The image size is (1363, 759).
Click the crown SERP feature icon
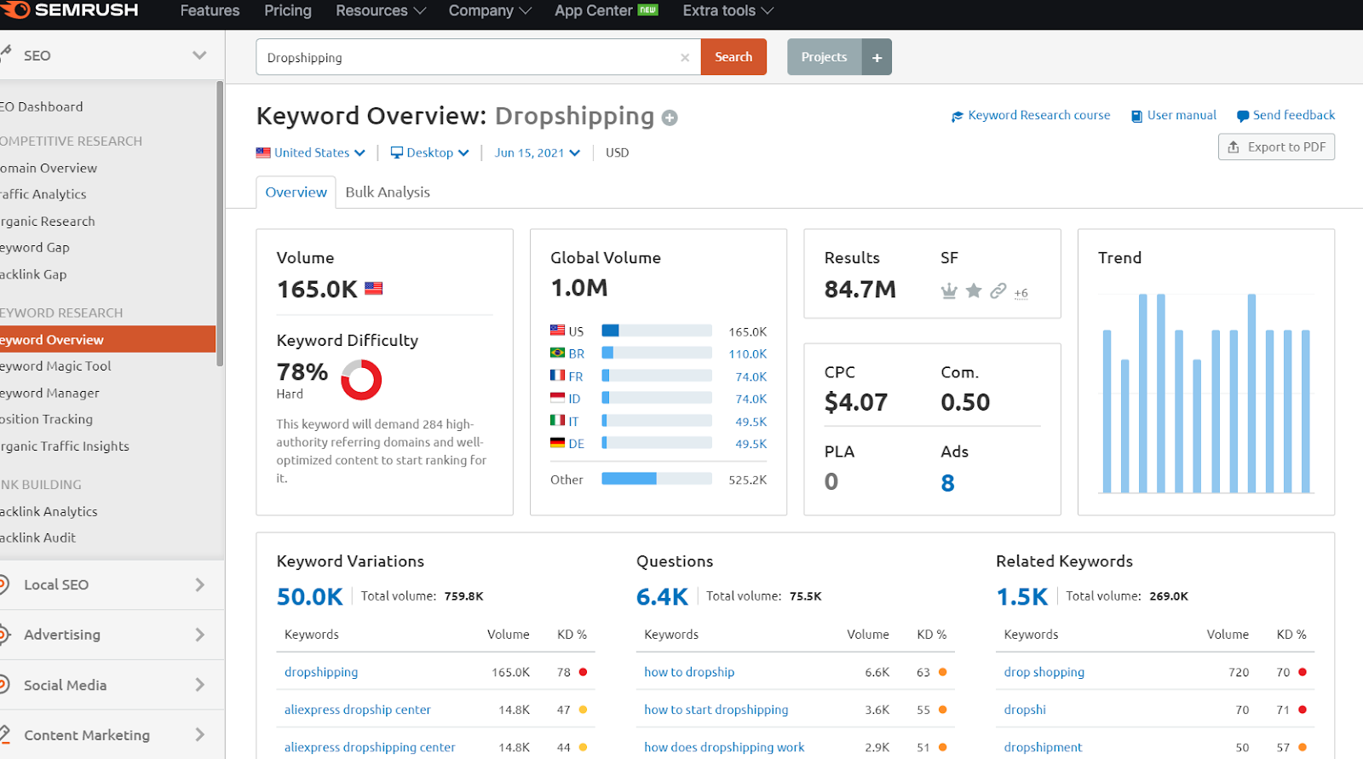(949, 291)
